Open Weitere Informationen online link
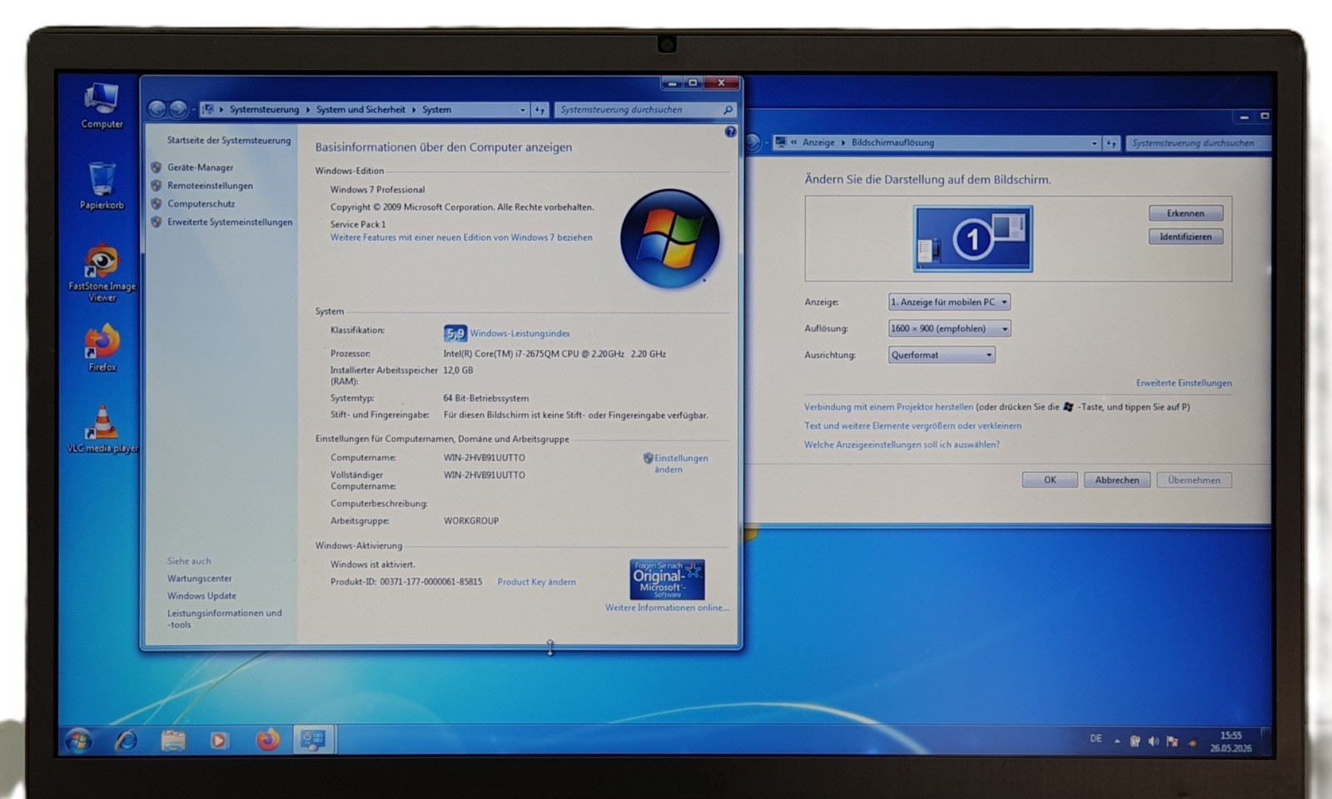The width and height of the screenshot is (1332, 799). (x=667, y=608)
